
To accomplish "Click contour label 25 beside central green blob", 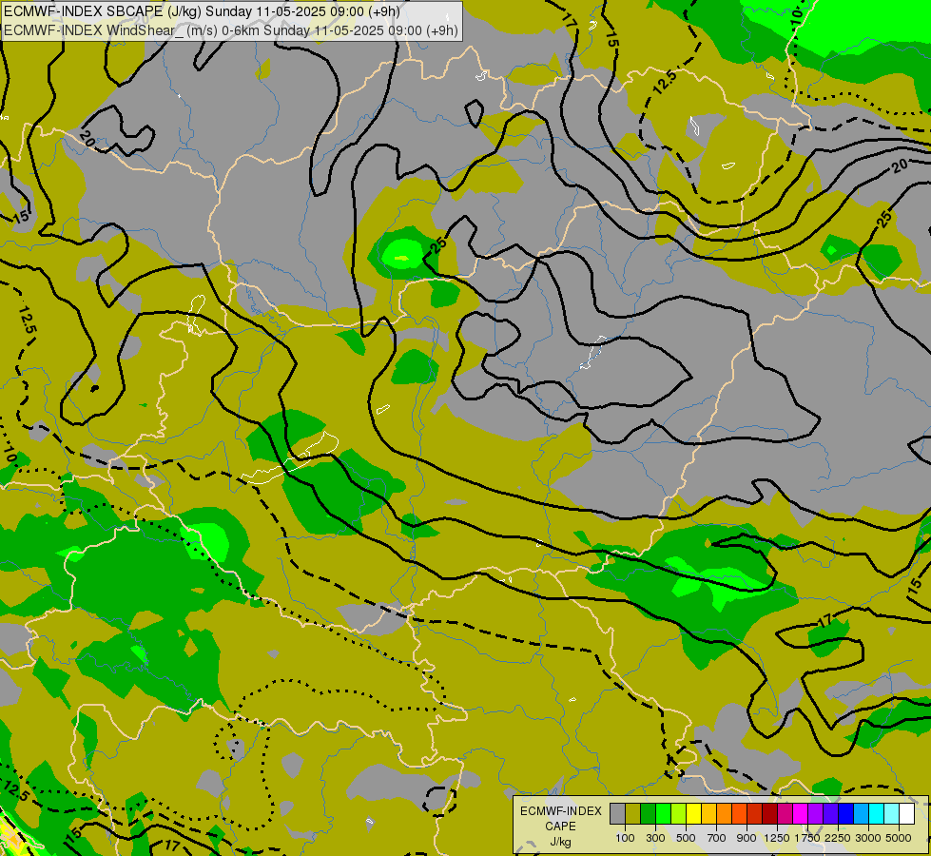I will pyautogui.click(x=438, y=244).
